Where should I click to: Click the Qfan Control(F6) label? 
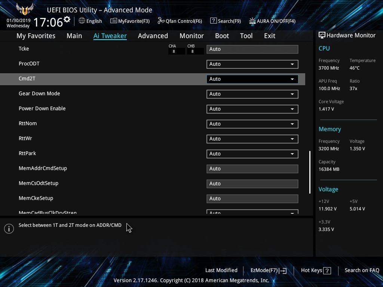coord(184,21)
